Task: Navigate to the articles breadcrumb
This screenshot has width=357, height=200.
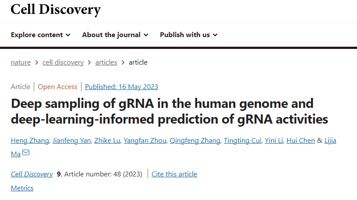Action: 106,62
